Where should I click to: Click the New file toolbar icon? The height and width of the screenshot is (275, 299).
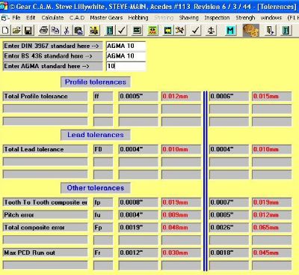pyautogui.click(x=5, y=31)
